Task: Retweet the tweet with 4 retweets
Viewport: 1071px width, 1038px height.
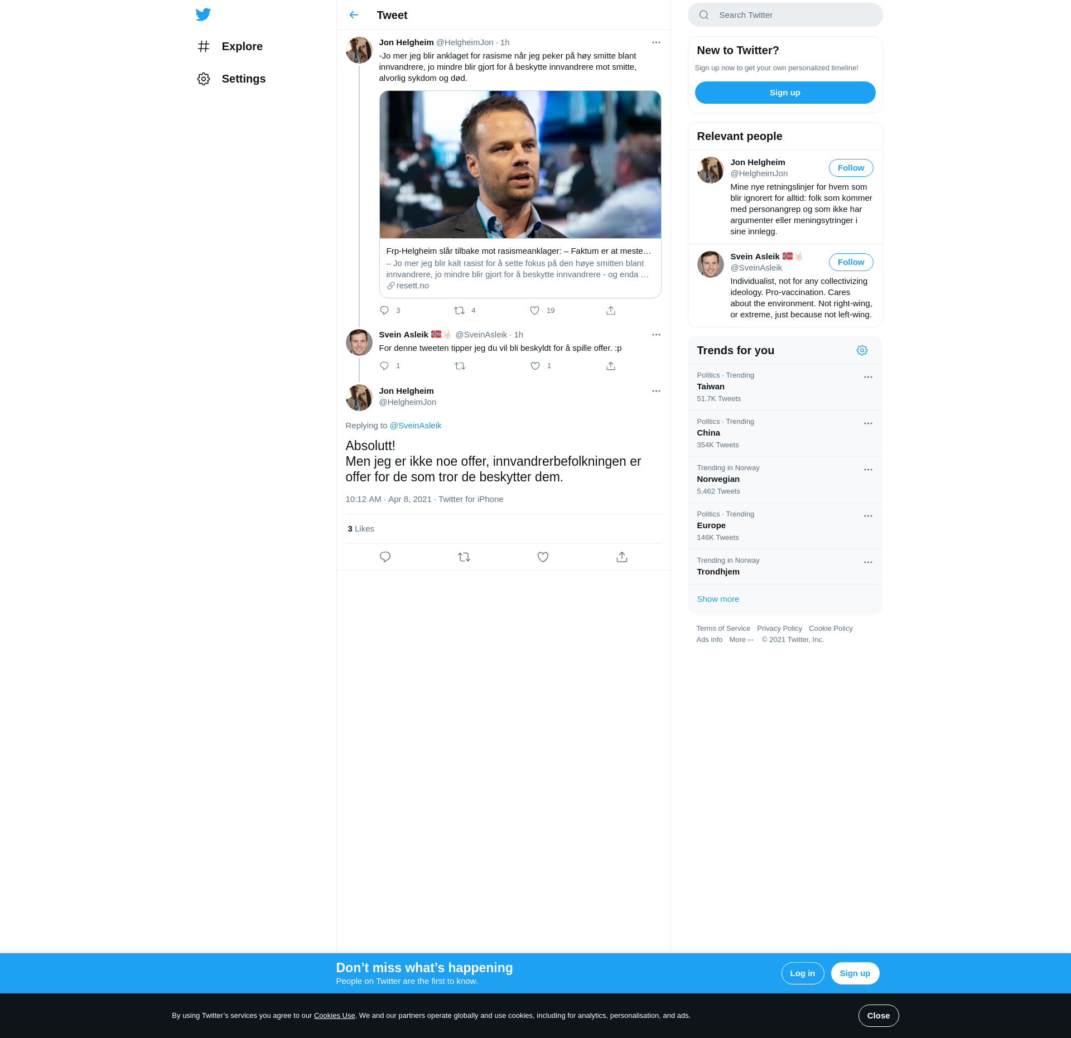Action: [459, 310]
